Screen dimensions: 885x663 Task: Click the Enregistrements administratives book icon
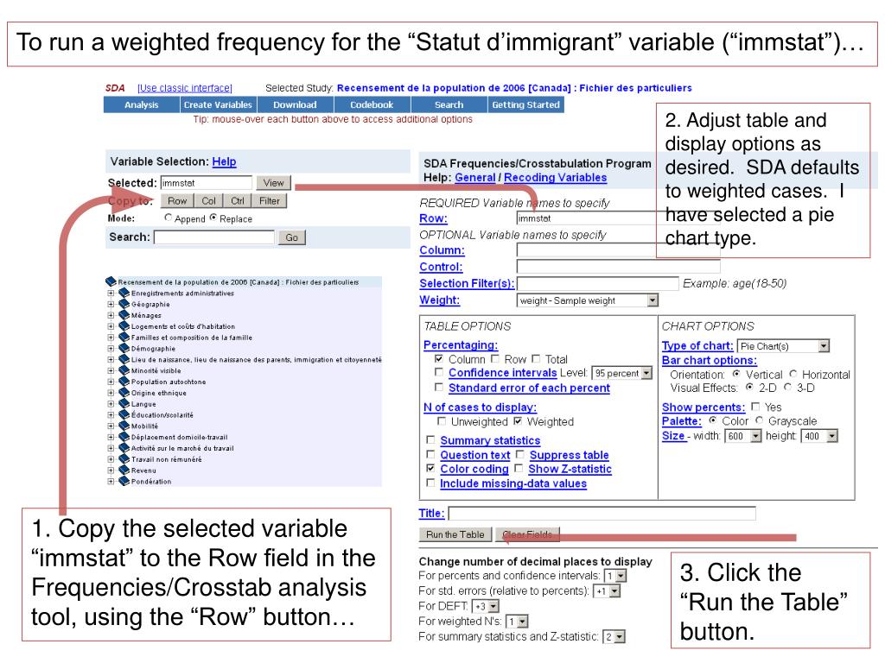(124, 294)
